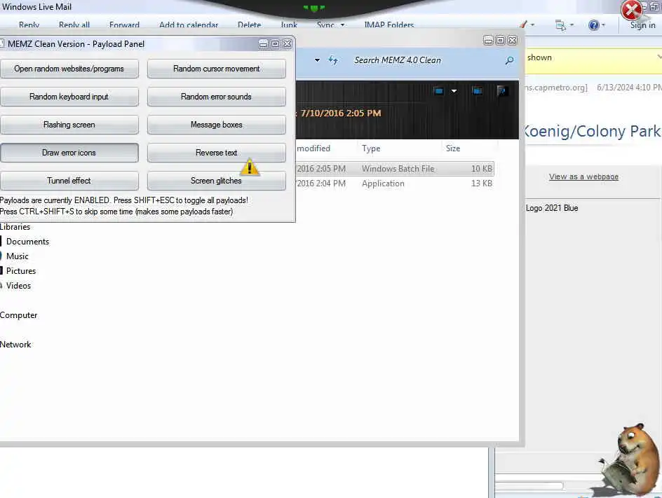Click the red error X icon
Viewport: 662px width, 498px height.
631,10
